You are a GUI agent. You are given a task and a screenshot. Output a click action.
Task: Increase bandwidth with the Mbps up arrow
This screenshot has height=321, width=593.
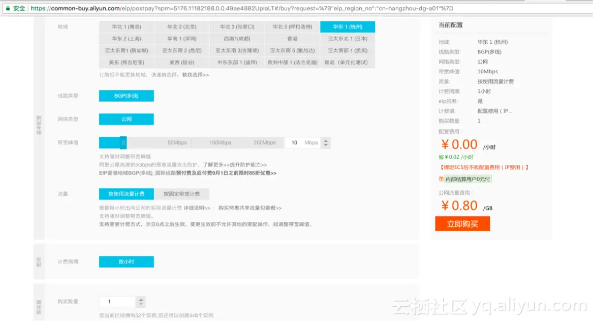[x=326, y=140]
